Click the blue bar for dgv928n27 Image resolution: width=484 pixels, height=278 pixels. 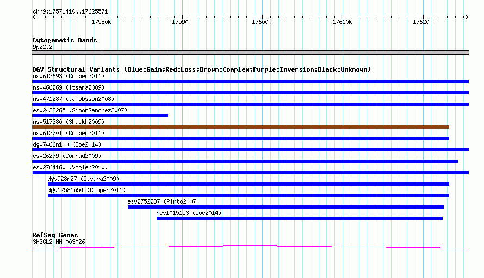249,184
